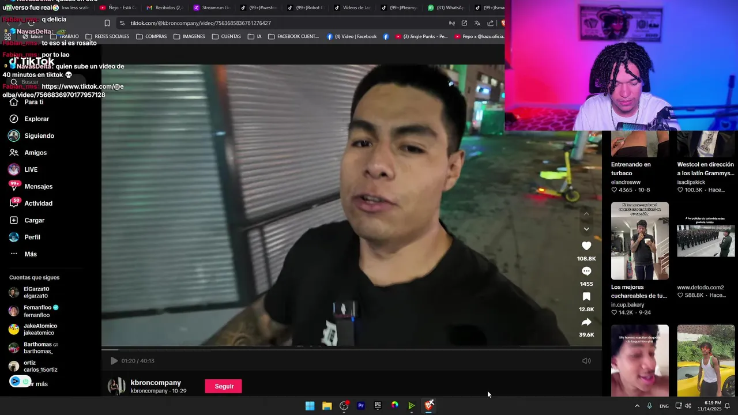Open the volume control in system tray
This screenshot has width=738, height=415.
tap(688, 406)
